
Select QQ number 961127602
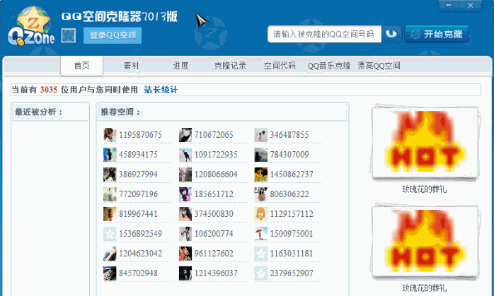(x=214, y=254)
